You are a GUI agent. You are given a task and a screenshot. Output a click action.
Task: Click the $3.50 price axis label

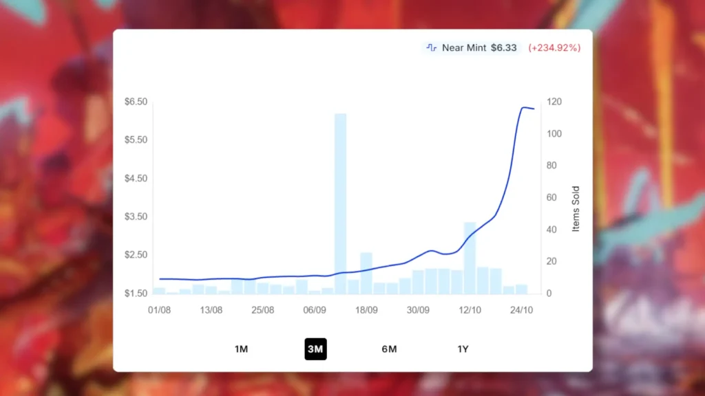tap(136, 217)
